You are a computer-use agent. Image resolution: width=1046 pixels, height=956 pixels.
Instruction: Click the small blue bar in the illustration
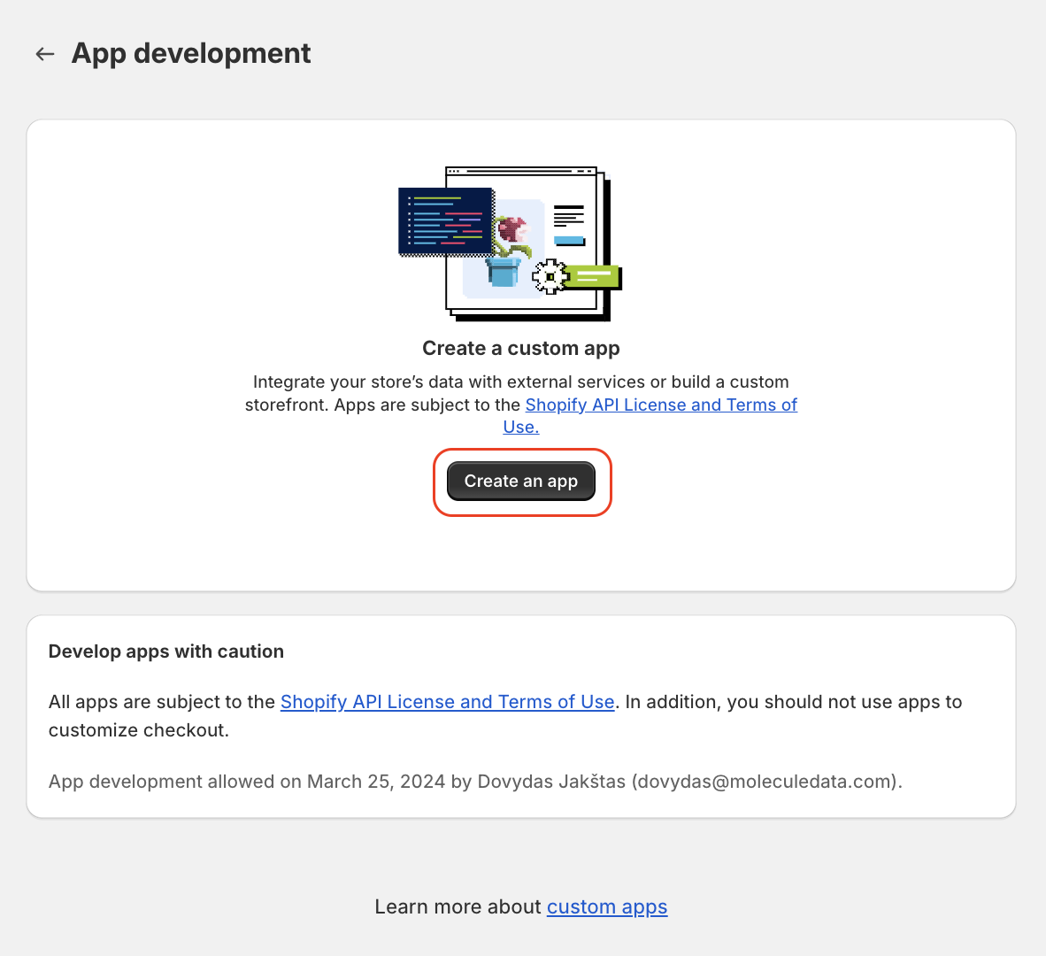pos(568,240)
